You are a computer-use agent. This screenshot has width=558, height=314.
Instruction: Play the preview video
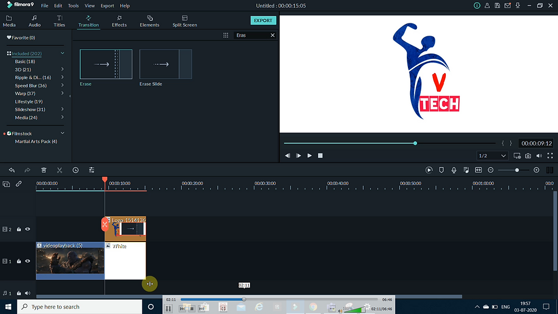tap(310, 156)
